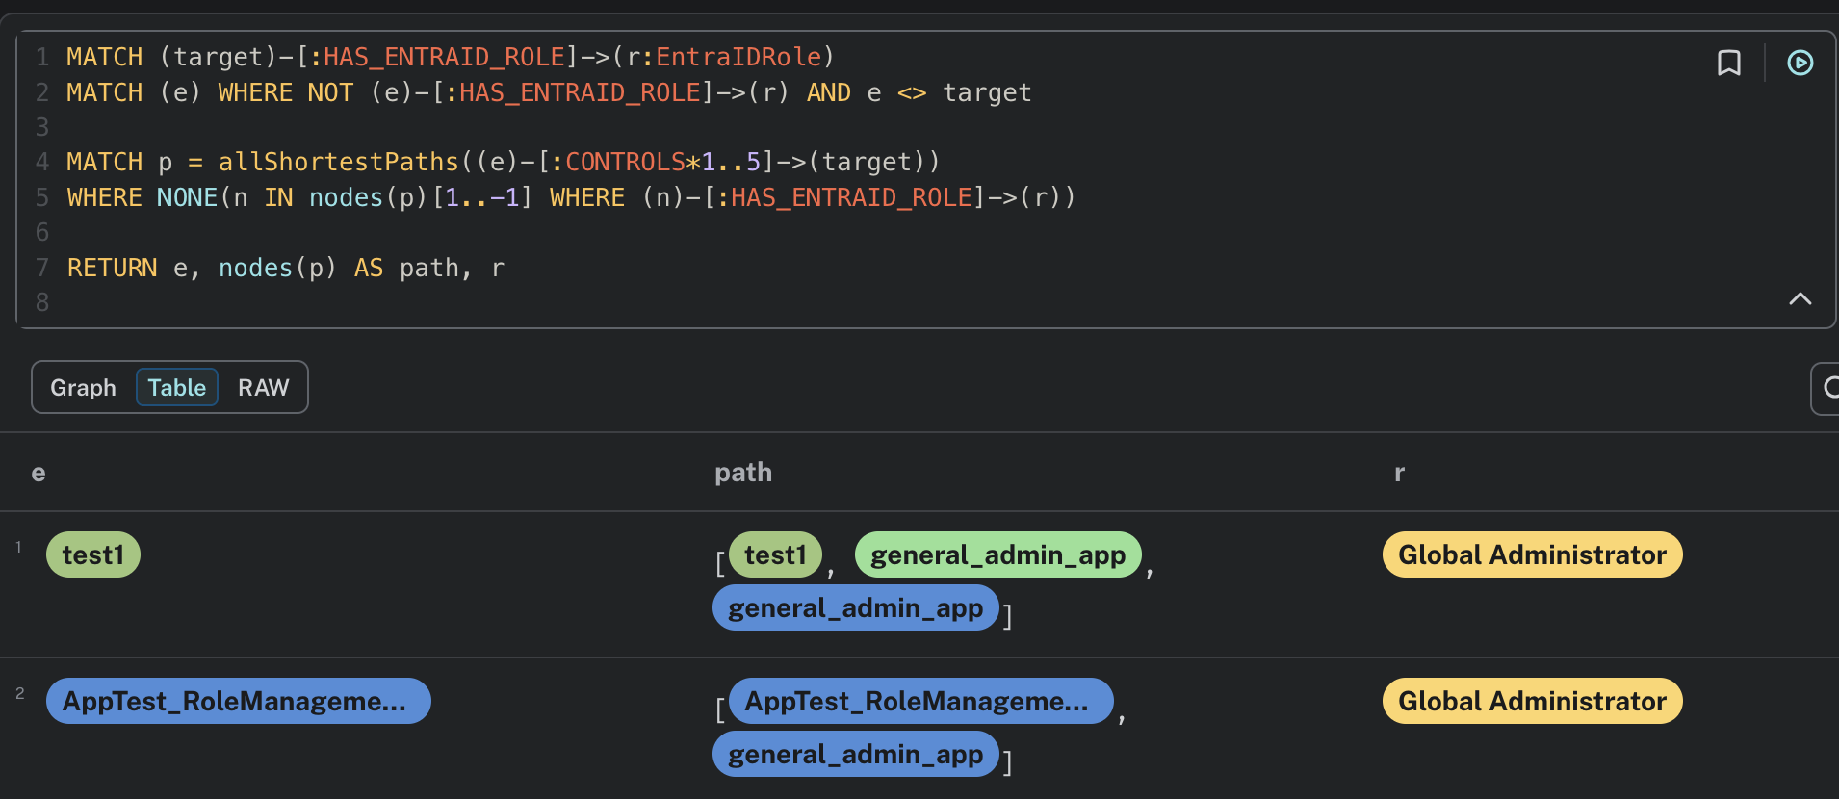Click the EntraIDRole label in query
The height and width of the screenshot is (799, 1839).
tap(738, 57)
